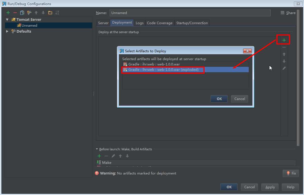Remove the selected Before launch task
The image size is (304, 195).
pyautogui.click(x=106, y=156)
